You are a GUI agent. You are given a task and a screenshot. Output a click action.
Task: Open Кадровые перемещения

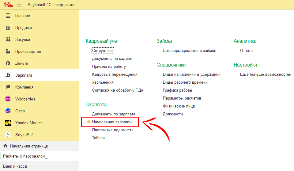(115, 75)
